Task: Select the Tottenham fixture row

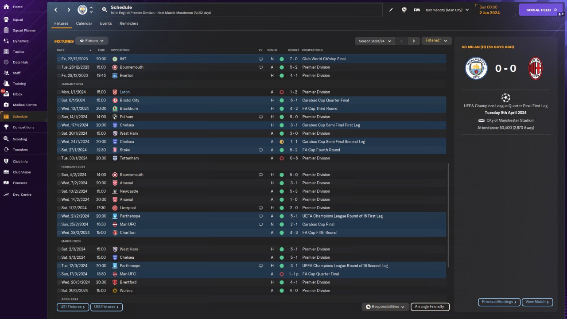Action: 251,158
